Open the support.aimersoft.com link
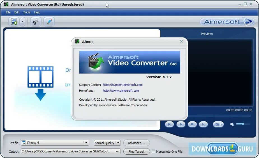 point(122,85)
